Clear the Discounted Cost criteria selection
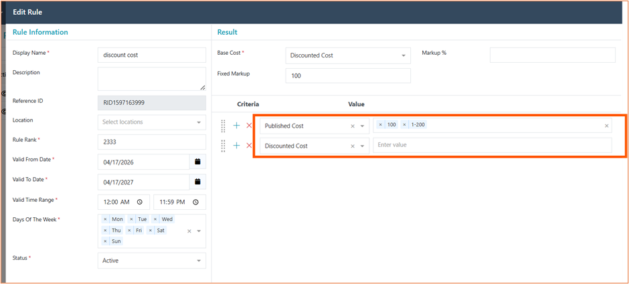This screenshot has height=284, width=629. pyautogui.click(x=353, y=146)
